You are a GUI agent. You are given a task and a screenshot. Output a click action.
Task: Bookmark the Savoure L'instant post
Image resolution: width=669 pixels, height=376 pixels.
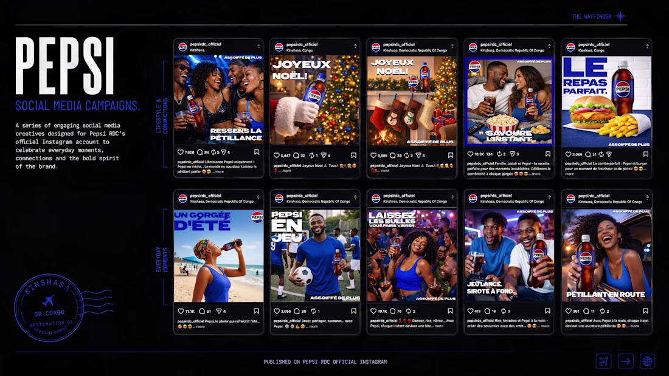(x=548, y=154)
